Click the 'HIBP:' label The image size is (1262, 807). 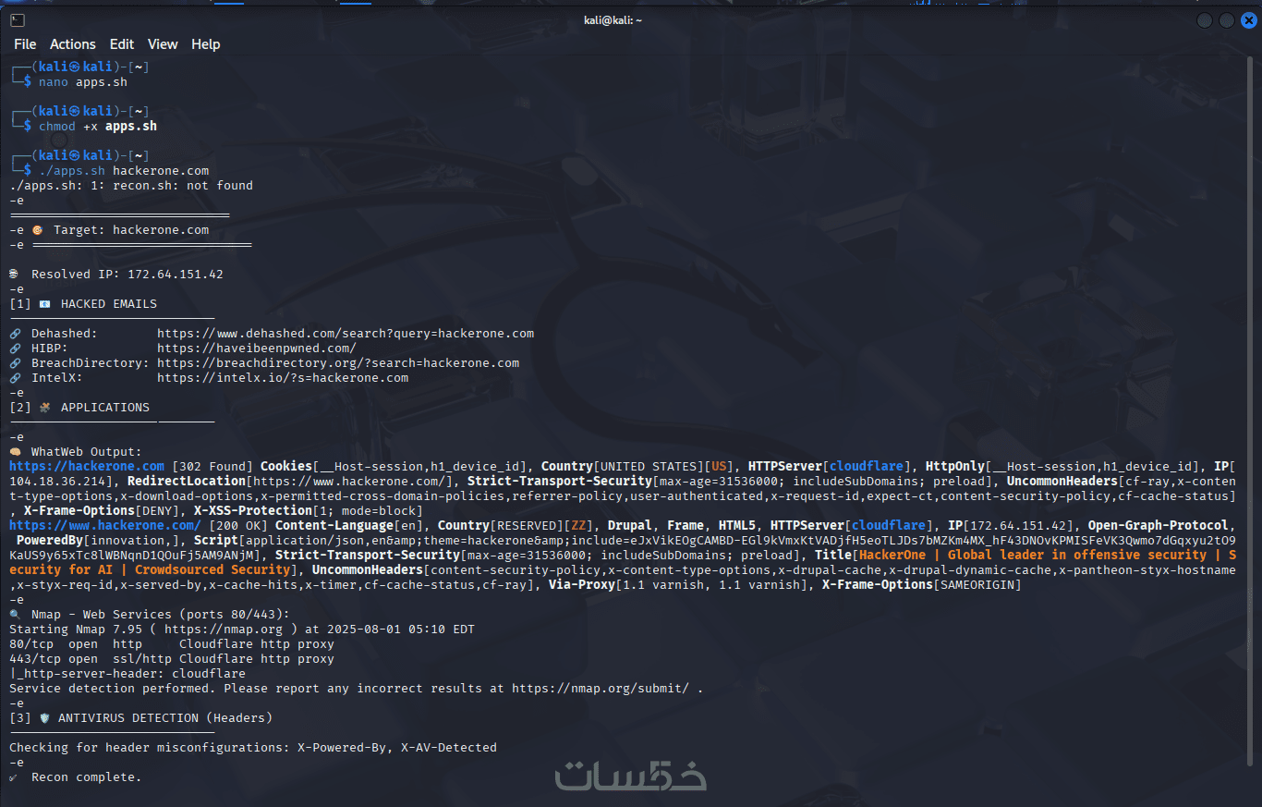(50, 348)
